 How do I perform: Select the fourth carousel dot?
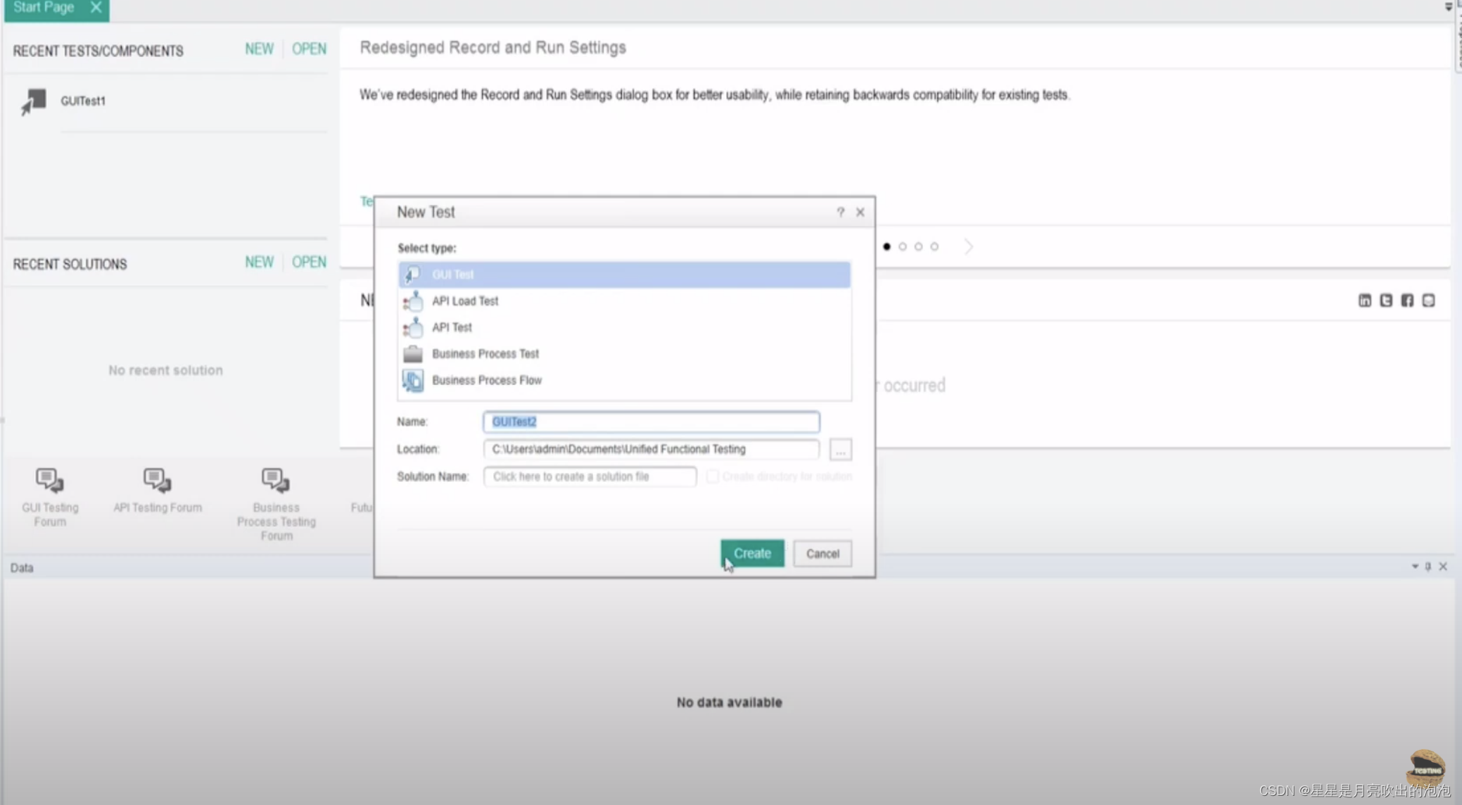(x=934, y=246)
